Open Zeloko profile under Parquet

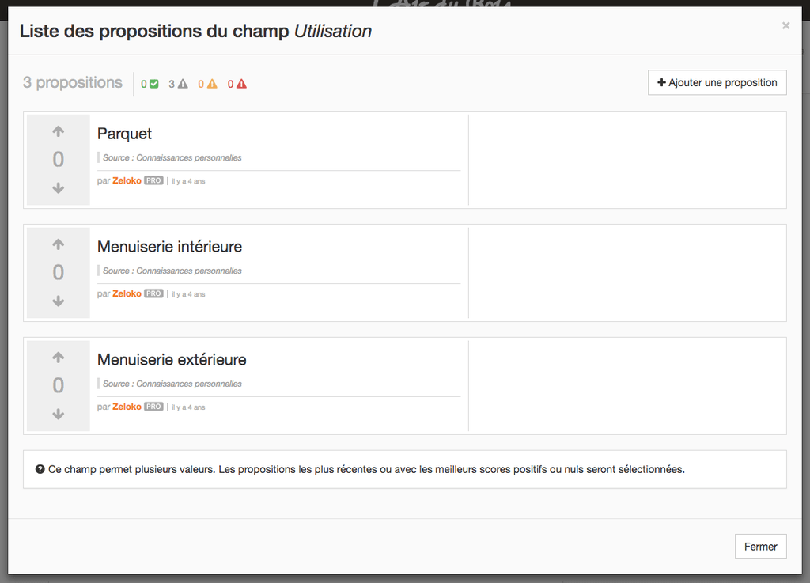tap(127, 180)
